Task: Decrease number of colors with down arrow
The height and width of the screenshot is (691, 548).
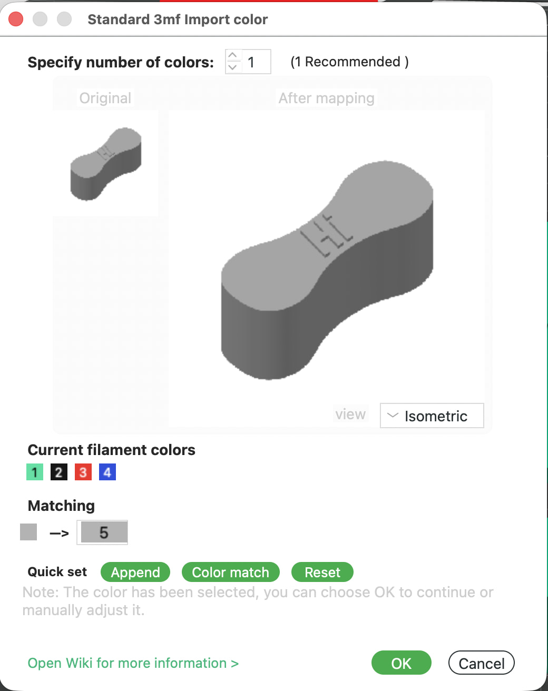Action: click(x=233, y=67)
